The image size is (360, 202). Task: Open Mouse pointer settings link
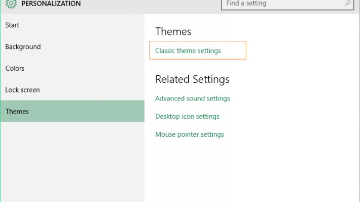point(190,135)
